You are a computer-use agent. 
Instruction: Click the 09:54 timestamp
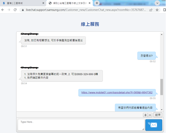click(x=24, y=83)
